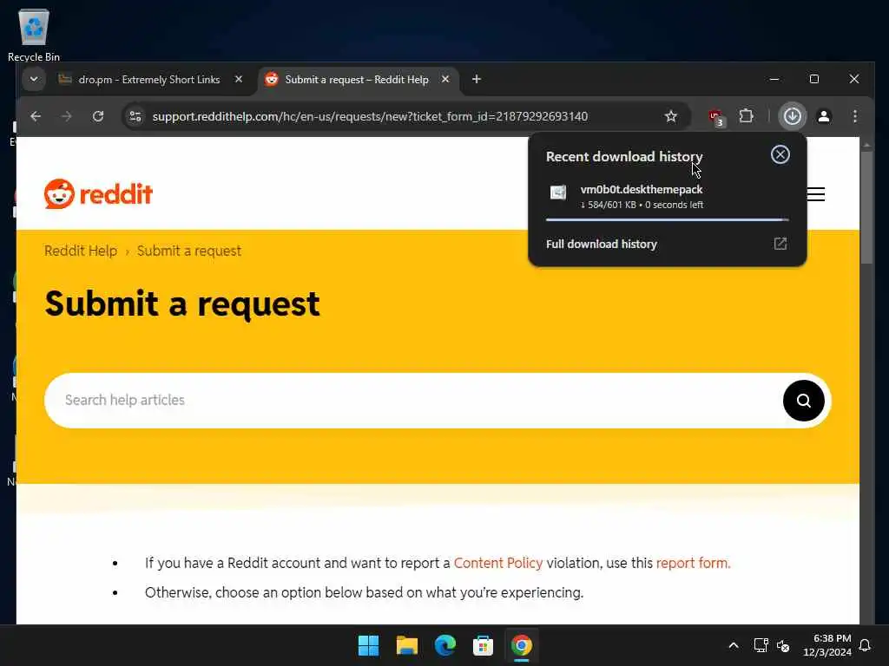889x666 pixels.
Task: Go back to the previous page
Action: 36,116
